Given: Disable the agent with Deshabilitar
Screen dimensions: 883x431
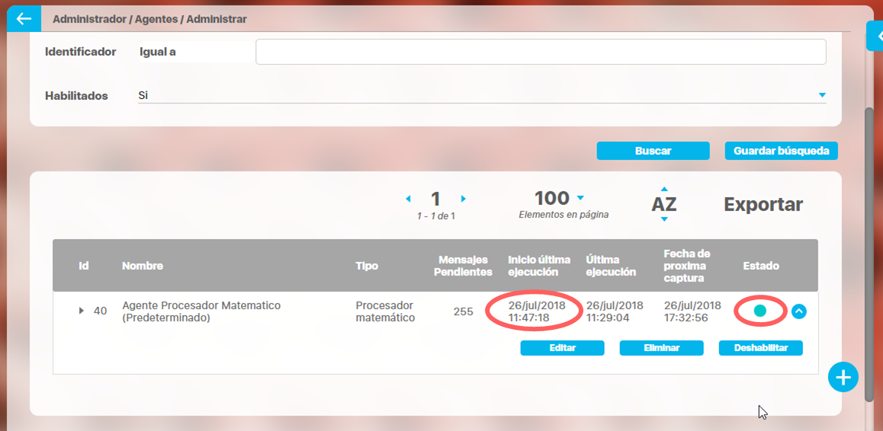Looking at the screenshot, I should point(760,348).
